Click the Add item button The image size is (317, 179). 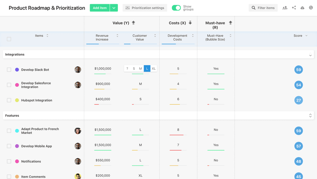[100, 8]
